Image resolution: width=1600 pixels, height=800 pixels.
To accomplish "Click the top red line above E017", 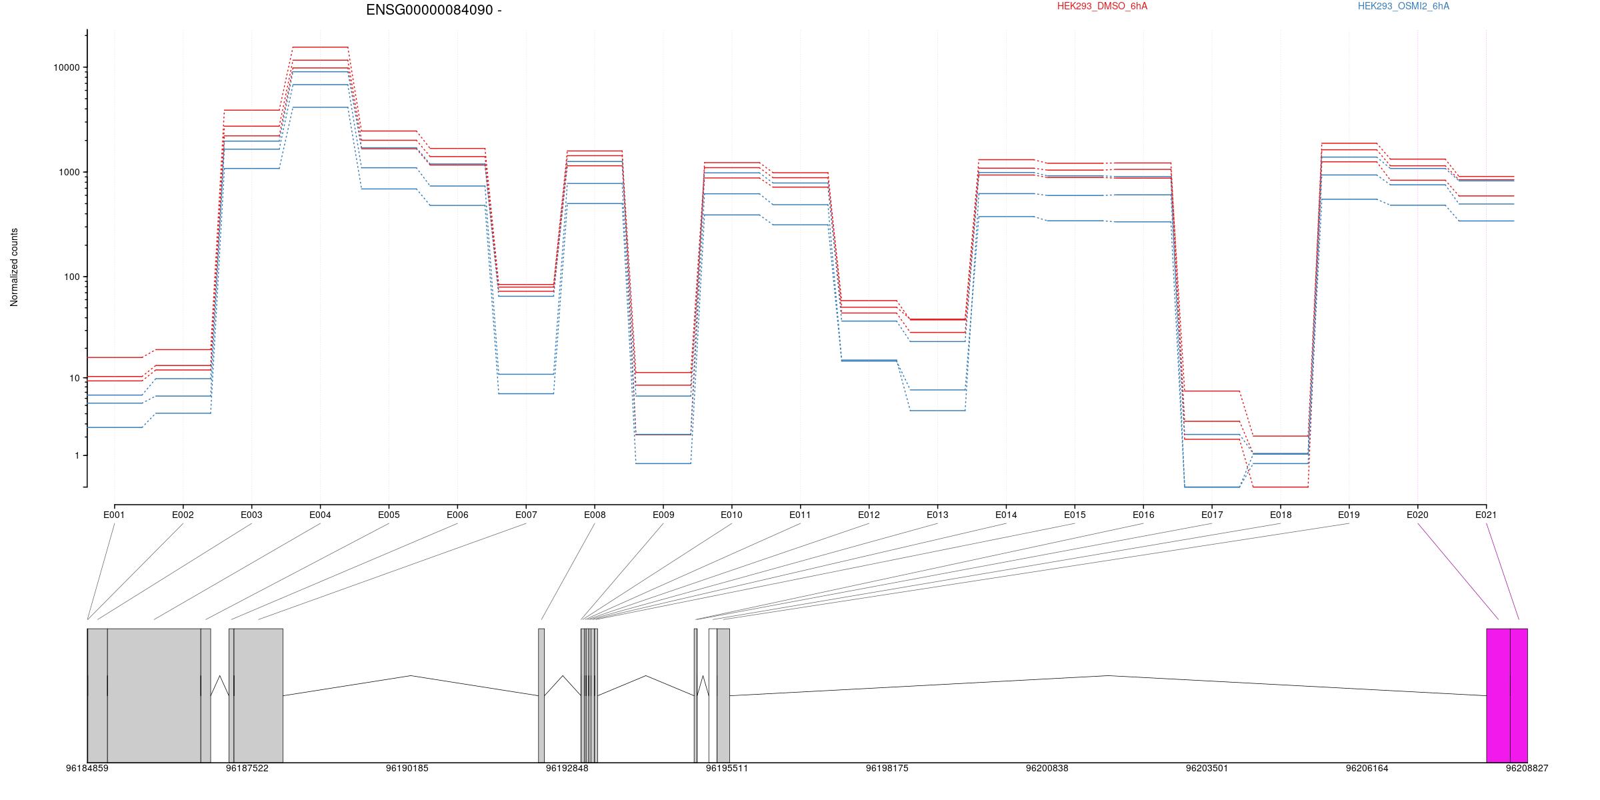I will [1212, 391].
